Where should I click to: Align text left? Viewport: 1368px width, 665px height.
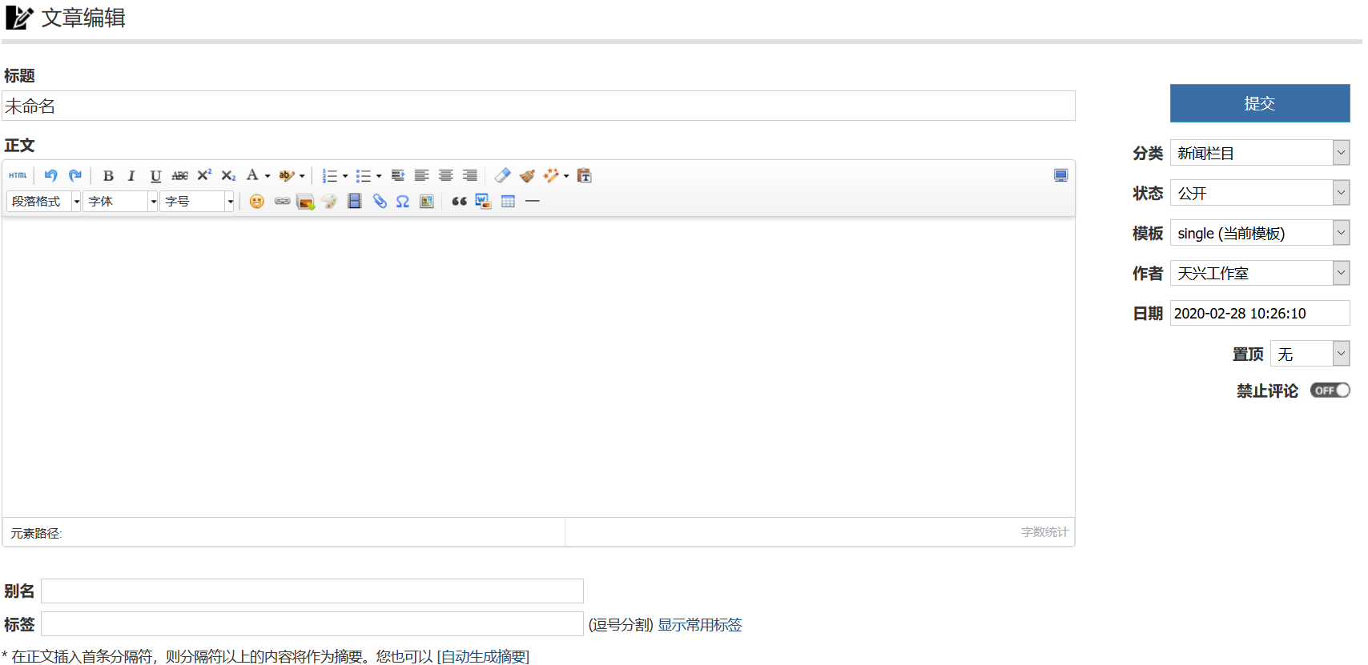point(422,175)
